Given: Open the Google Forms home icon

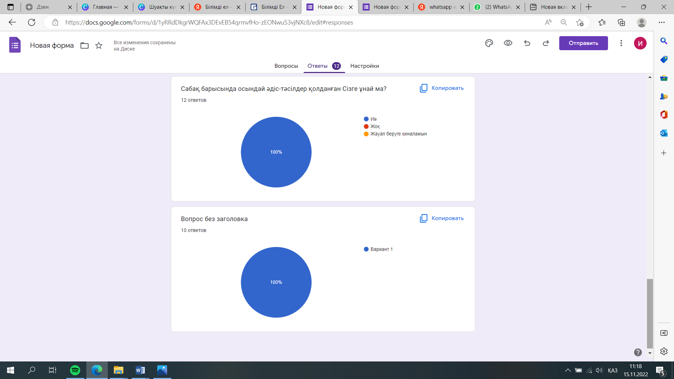Looking at the screenshot, I should (15, 45).
